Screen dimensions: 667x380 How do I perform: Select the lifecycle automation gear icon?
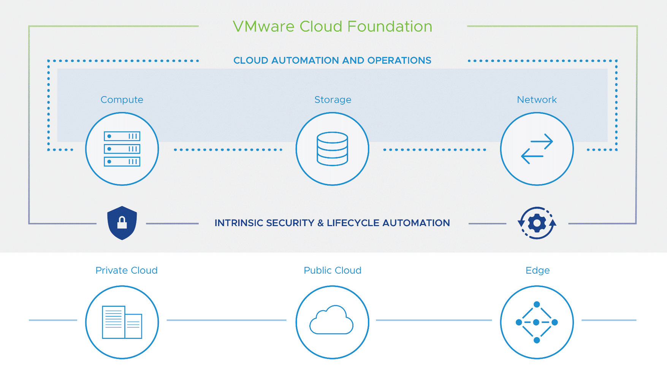pos(537,223)
